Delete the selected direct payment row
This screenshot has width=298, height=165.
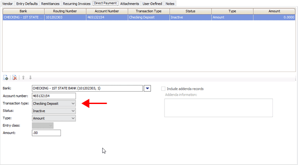coord(14,78)
